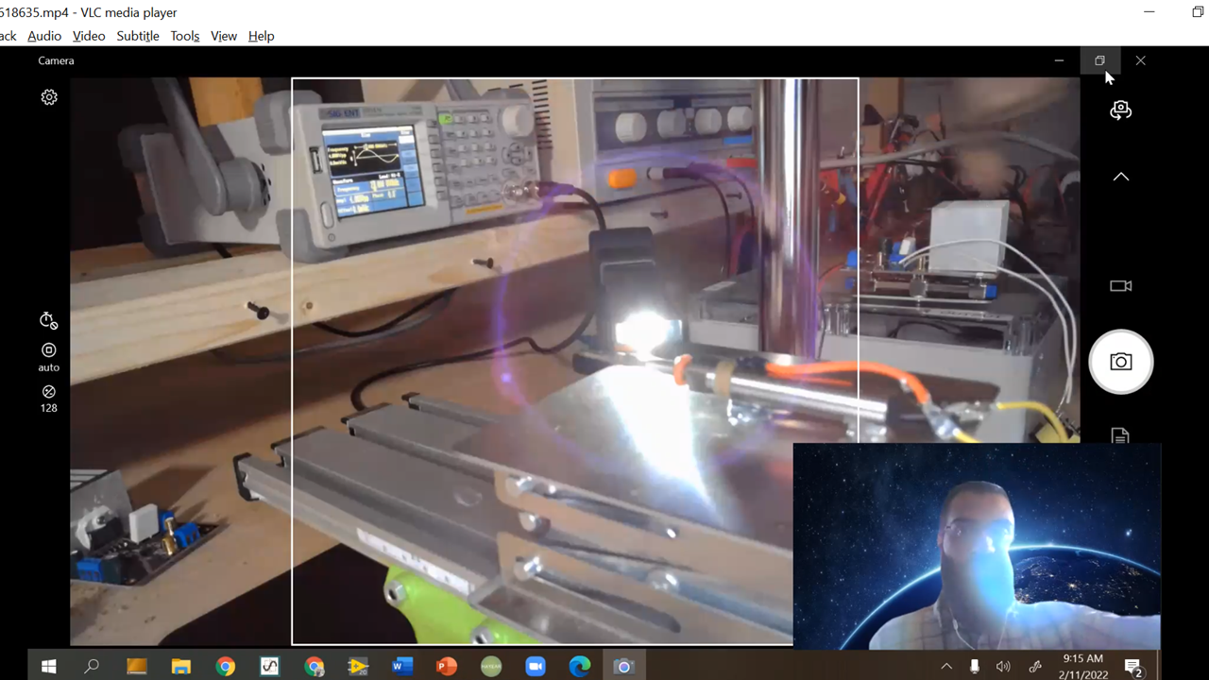Close the Camera app window
This screenshot has width=1209, height=680.
pyautogui.click(x=1141, y=60)
